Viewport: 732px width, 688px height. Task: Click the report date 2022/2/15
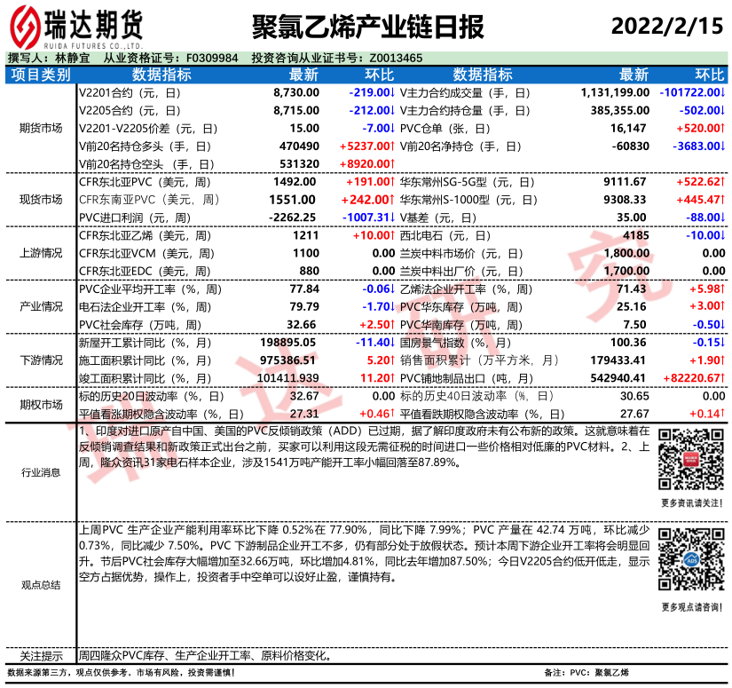point(666,26)
